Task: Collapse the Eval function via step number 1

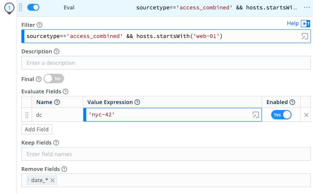Action: click(9, 8)
